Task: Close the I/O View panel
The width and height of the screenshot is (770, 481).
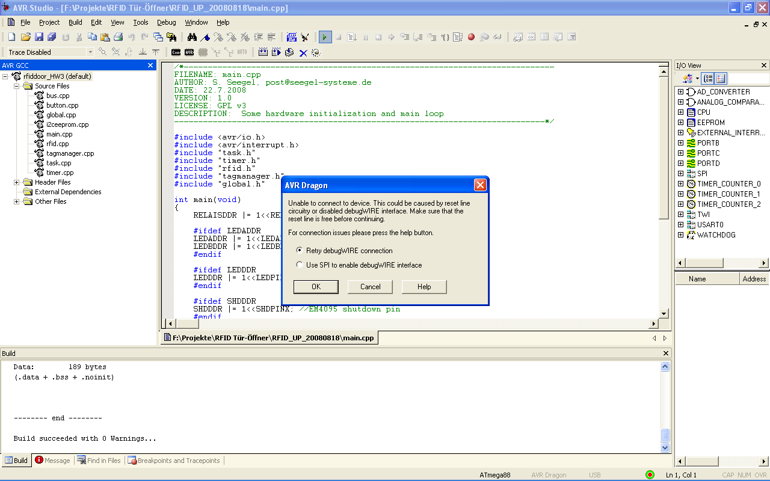Action: (x=764, y=66)
